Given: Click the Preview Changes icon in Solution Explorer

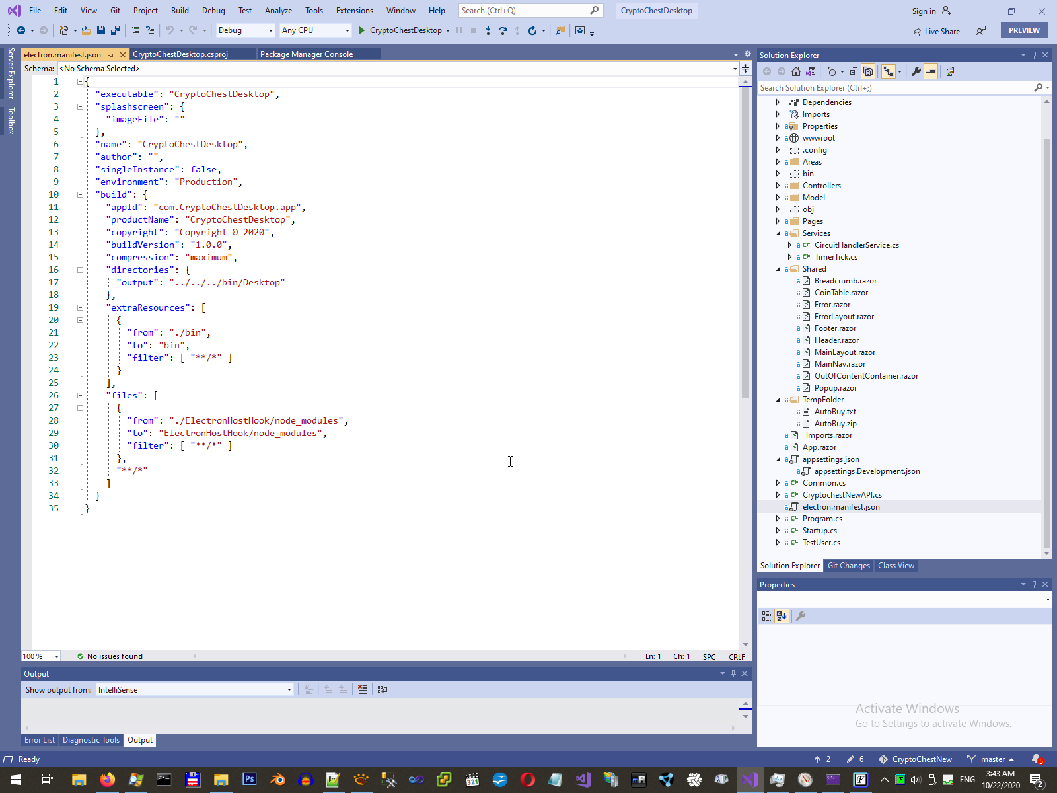Looking at the screenshot, I should [x=950, y=71].
